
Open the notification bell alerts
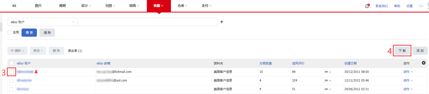(367, 6)
